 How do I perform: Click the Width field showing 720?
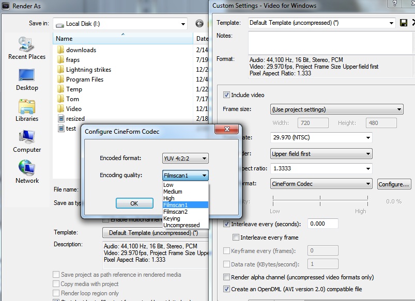(313, 123)
